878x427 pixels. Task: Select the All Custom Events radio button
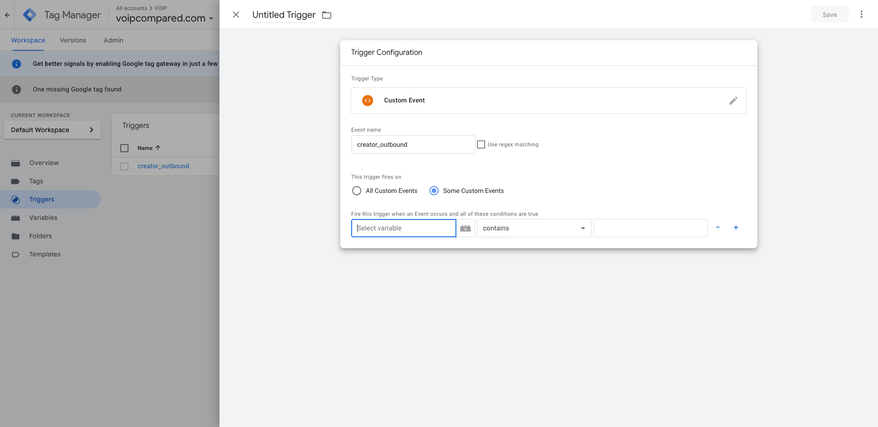[357, 191]
